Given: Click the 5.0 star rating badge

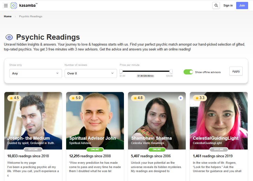Looking at the screenshot, I should pos(76,98).
